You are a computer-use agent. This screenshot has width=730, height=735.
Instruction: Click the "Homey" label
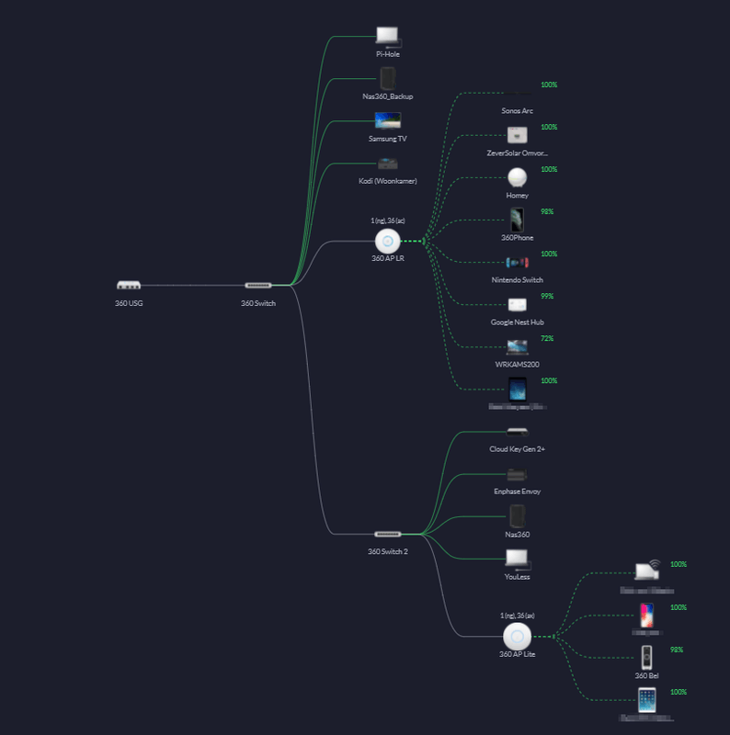[517, 196]
